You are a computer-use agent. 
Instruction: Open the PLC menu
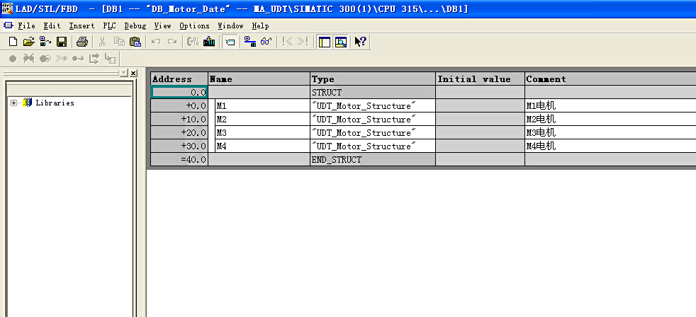click(x=109, y=25)
